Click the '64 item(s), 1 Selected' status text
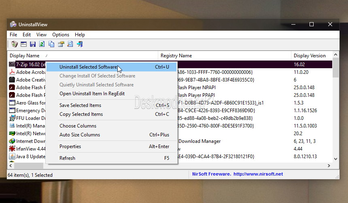This screenshot has width=348, height=203. 30,175
